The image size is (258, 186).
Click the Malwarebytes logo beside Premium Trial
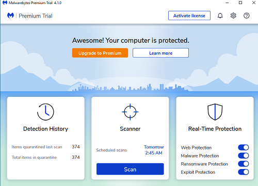click(10, 15)
